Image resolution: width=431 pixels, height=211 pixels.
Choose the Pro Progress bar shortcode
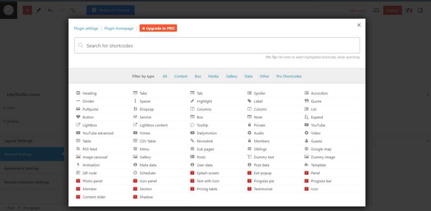tap(318, 181)
